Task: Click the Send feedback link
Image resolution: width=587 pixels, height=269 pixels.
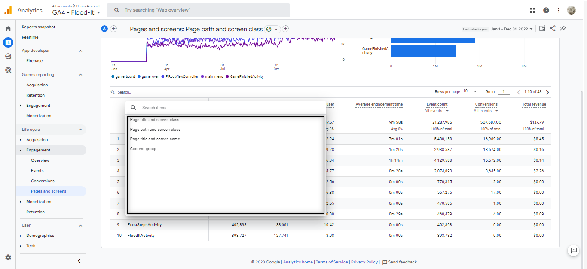Action: (400, 262)
